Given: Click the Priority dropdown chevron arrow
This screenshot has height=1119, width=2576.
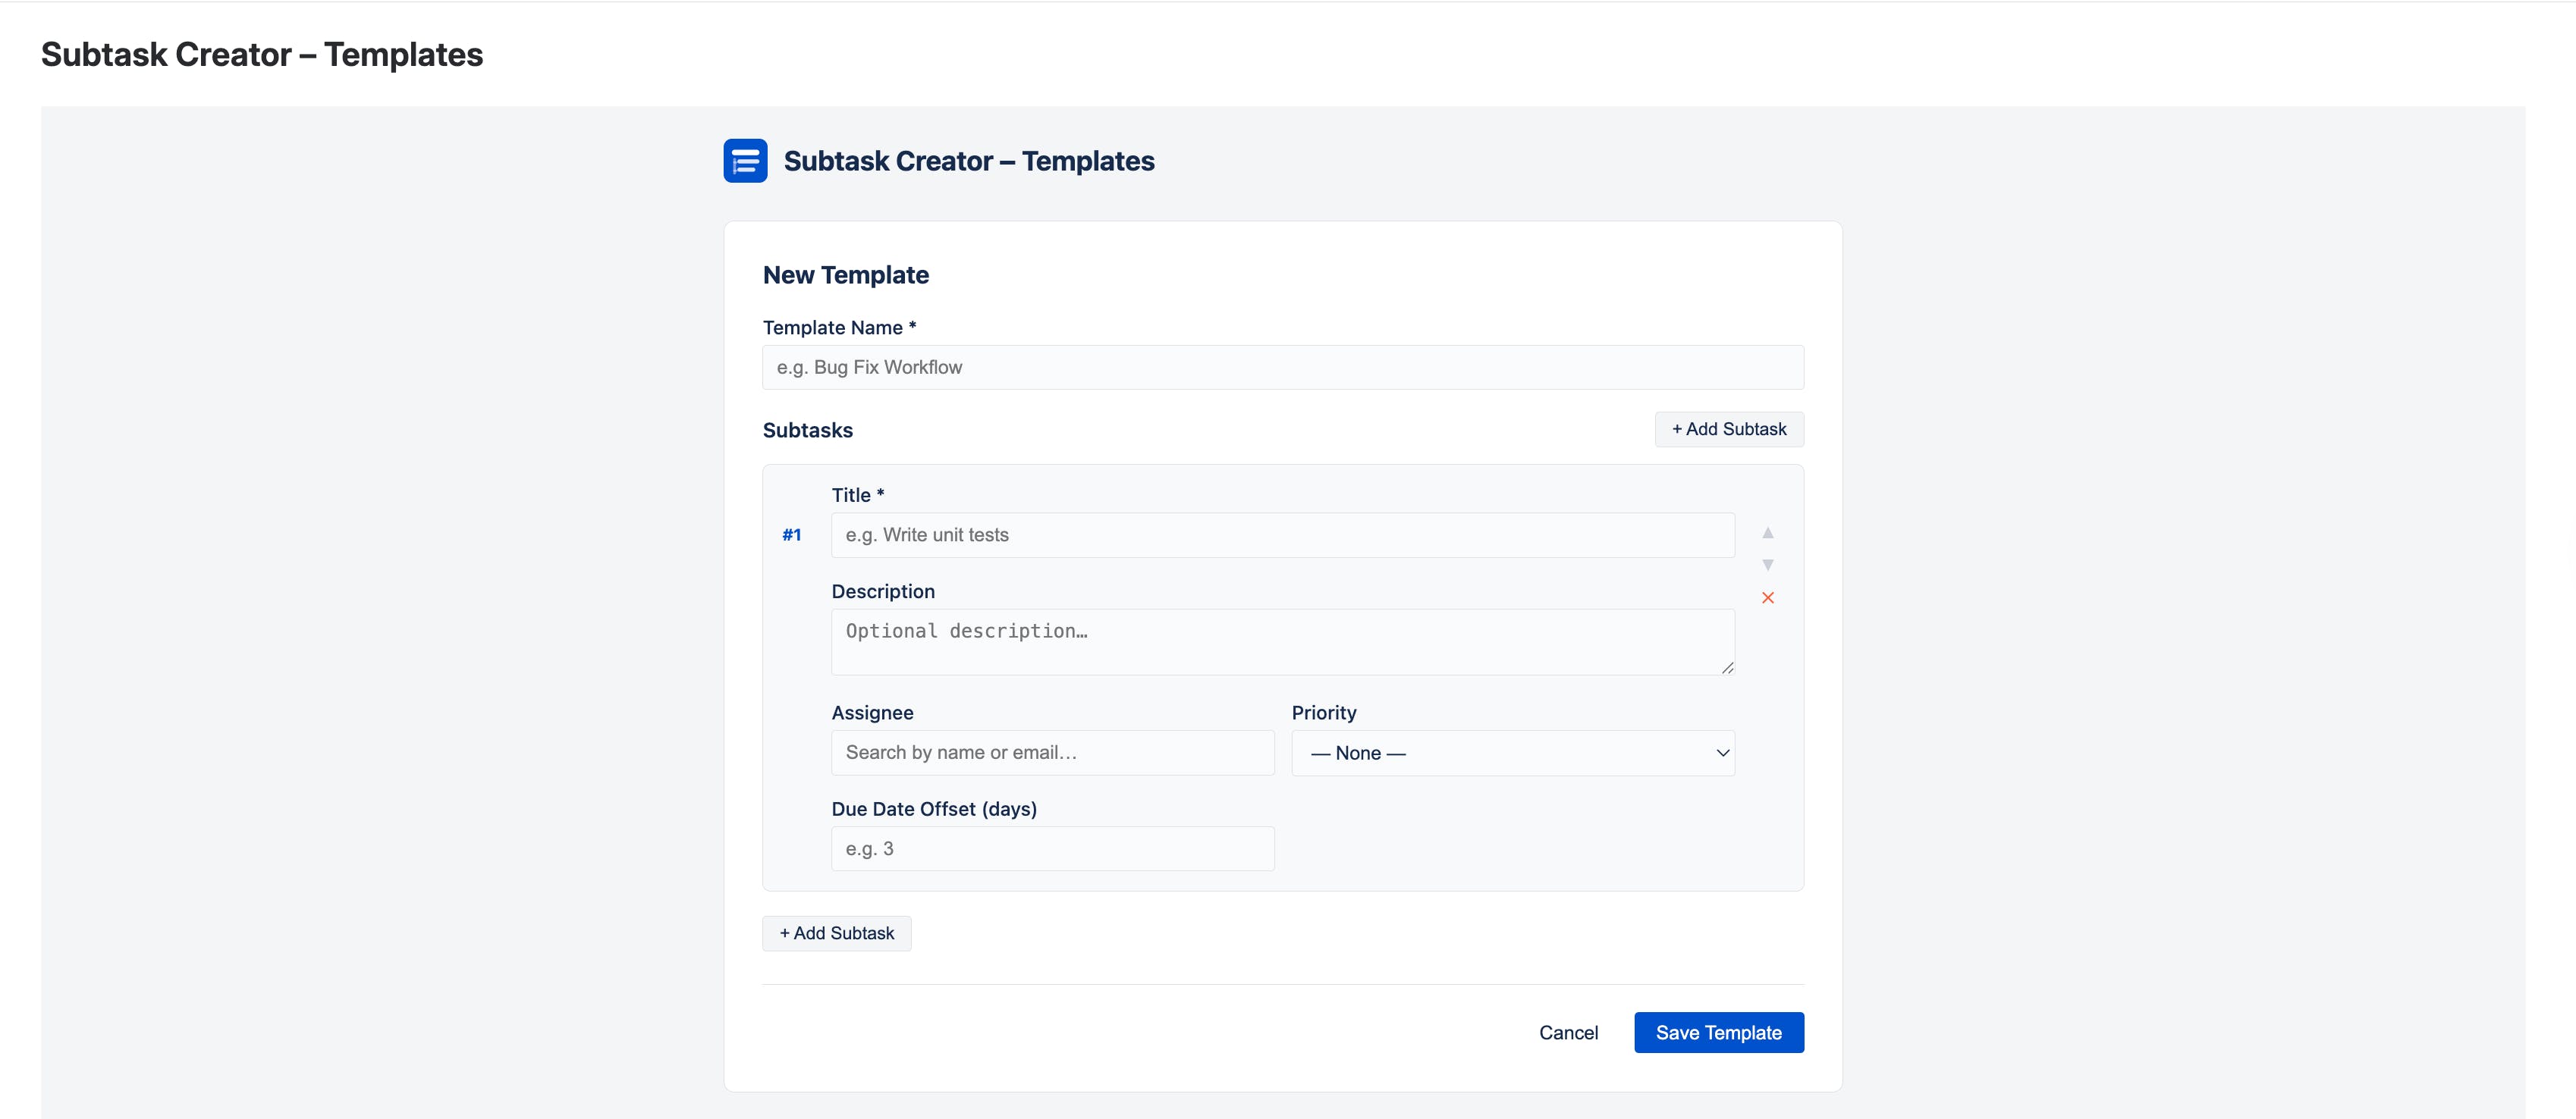Looking at the screenshot, I should (1722, 754).
